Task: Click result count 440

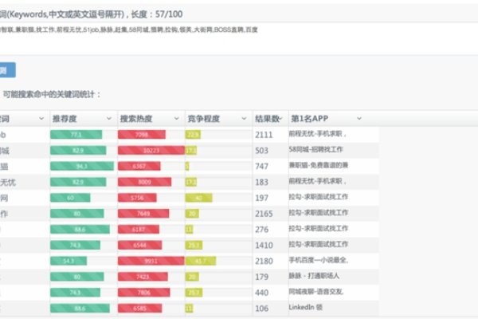Action: (261, 293)
